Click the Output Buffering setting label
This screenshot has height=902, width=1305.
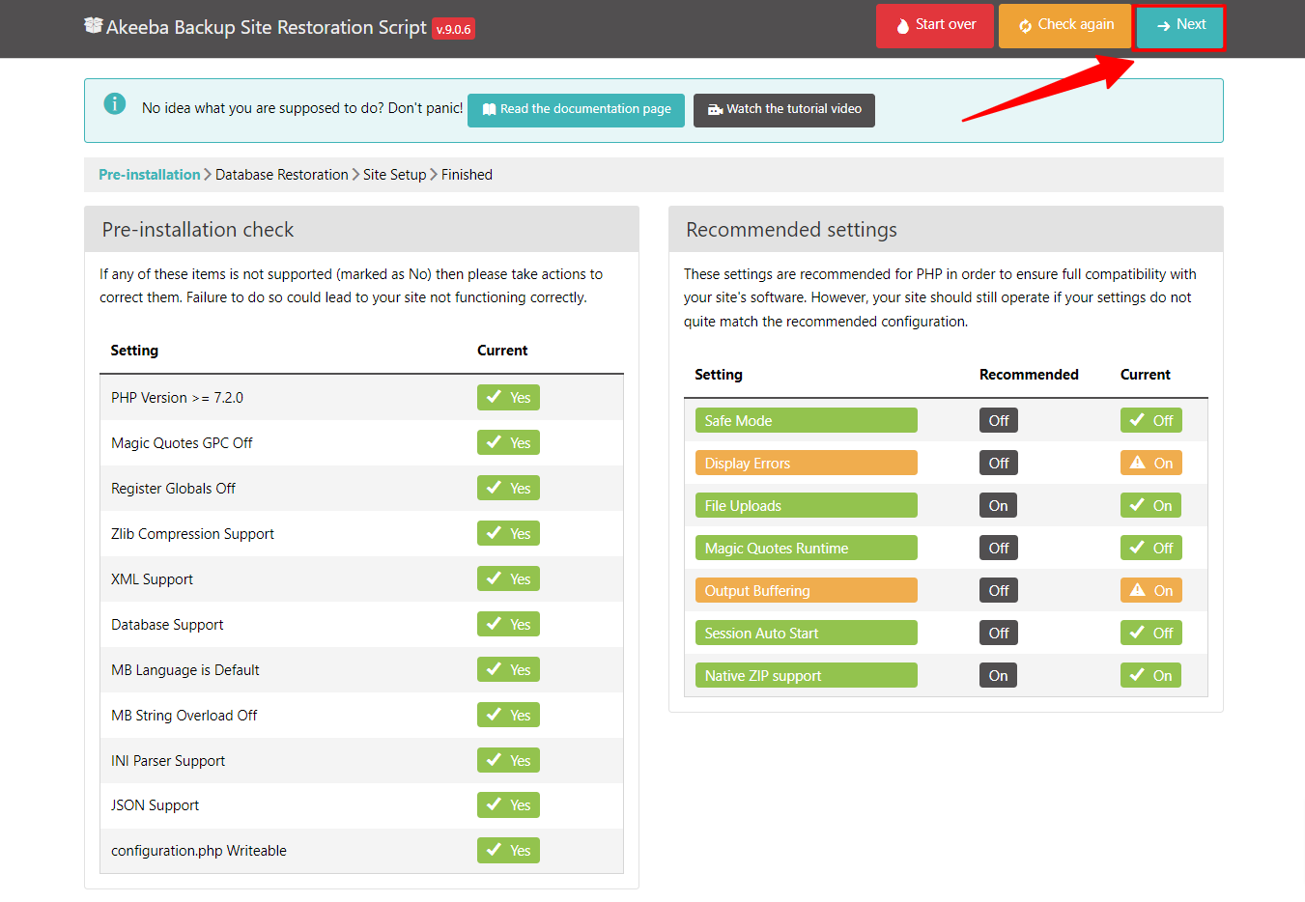(x=806, y=590)
